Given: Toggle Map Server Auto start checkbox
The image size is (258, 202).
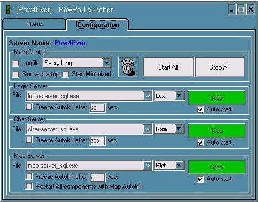Looking at the screenshot, I should (x=201, y=179).
